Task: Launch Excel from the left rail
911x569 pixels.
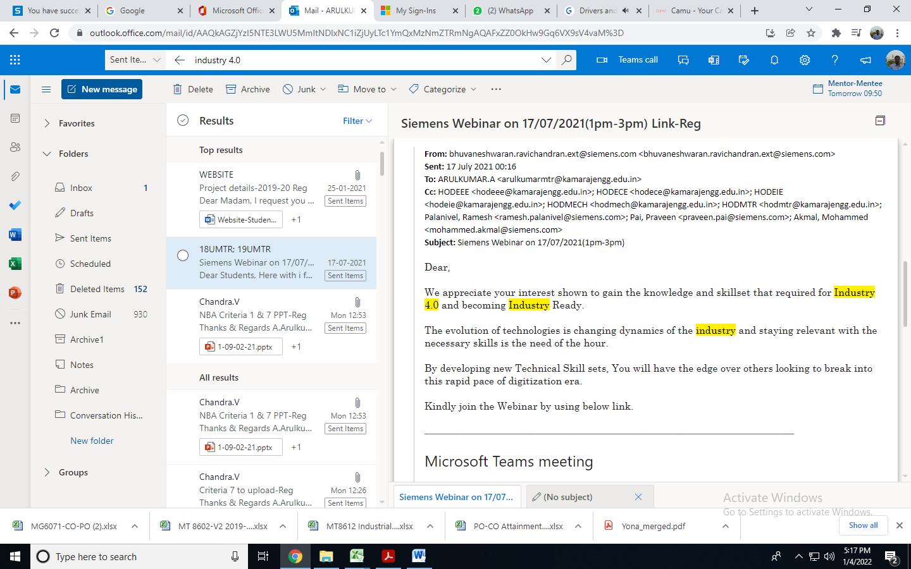Action: [15, 264]
